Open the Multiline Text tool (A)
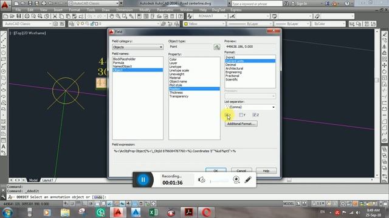 tap(4, 147)
